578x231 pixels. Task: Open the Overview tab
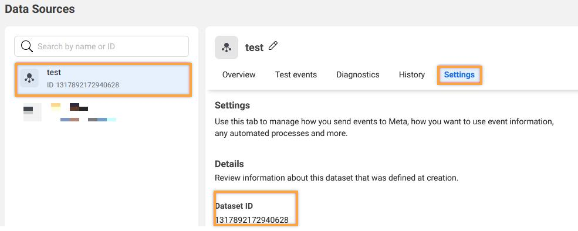pos(239,75)
